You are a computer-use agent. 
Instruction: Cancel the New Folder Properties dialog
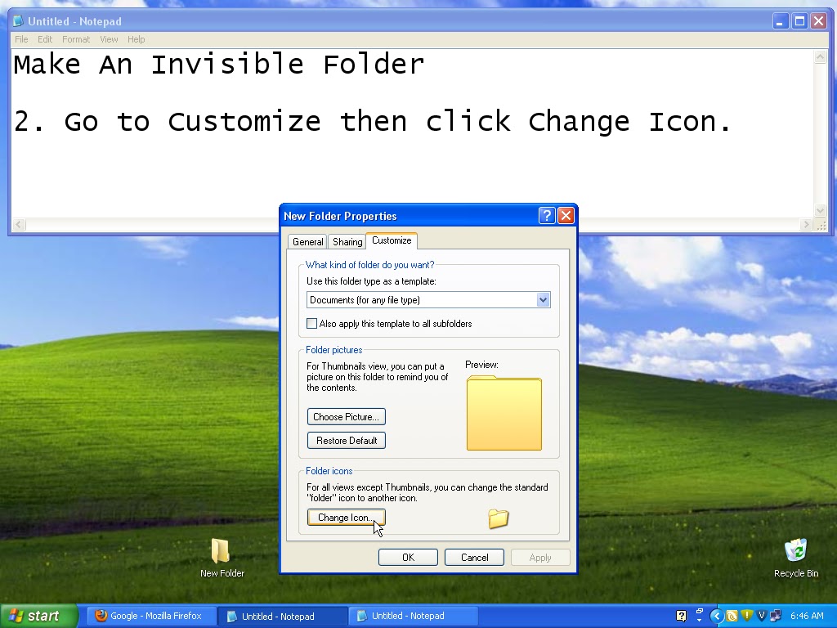474,558
